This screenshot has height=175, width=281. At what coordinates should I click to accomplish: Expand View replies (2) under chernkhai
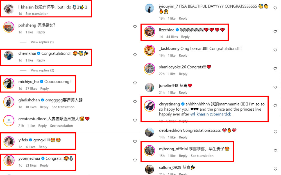pos(42,70)
